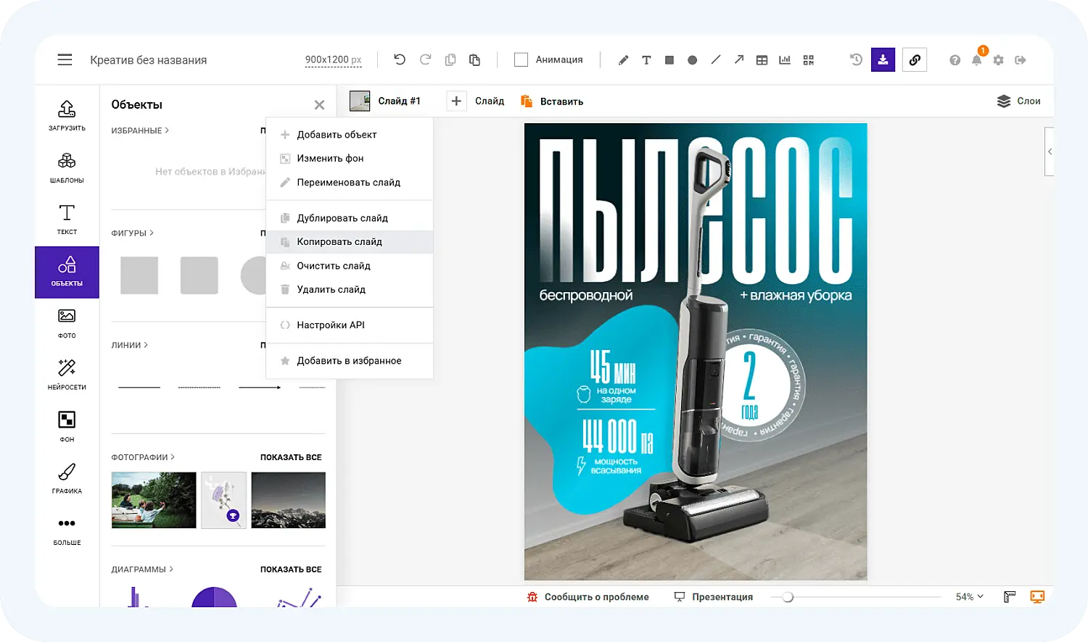Choose Удалить слайд in the context menu
Viewport: 1088px width, 642px height.
[331, 289]
